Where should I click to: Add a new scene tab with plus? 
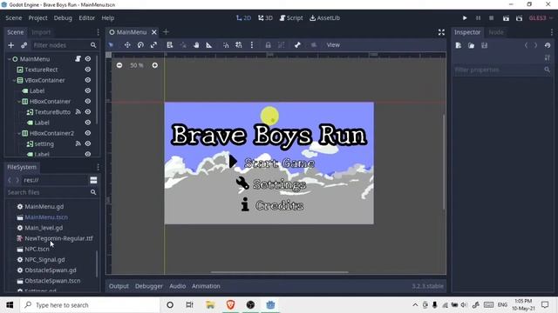166,32
